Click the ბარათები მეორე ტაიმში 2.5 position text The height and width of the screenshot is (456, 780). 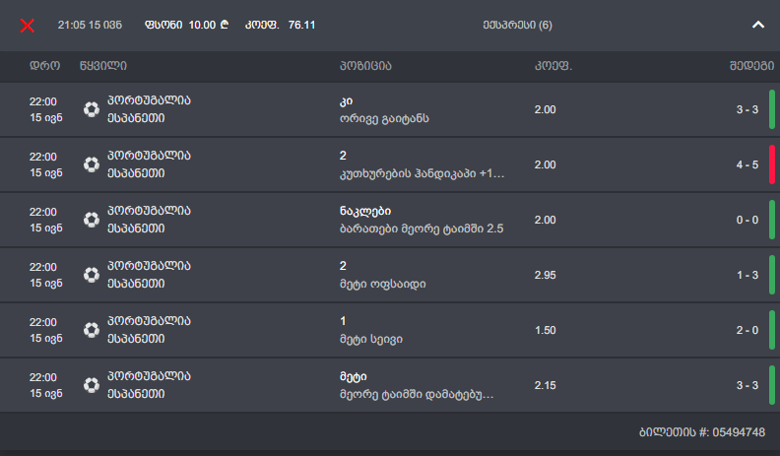point(420,228)
